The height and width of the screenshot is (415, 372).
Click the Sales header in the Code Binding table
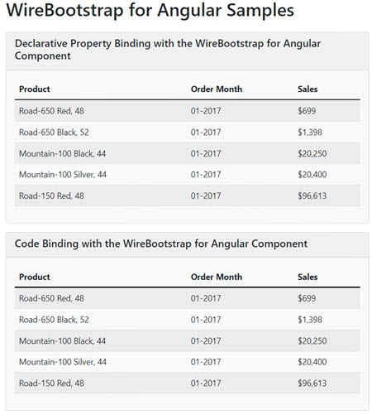tap(308, 277)
